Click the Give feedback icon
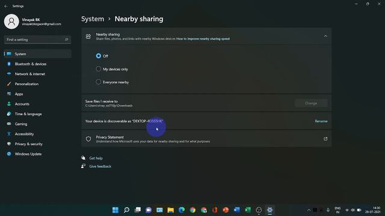 coord(84,166)
